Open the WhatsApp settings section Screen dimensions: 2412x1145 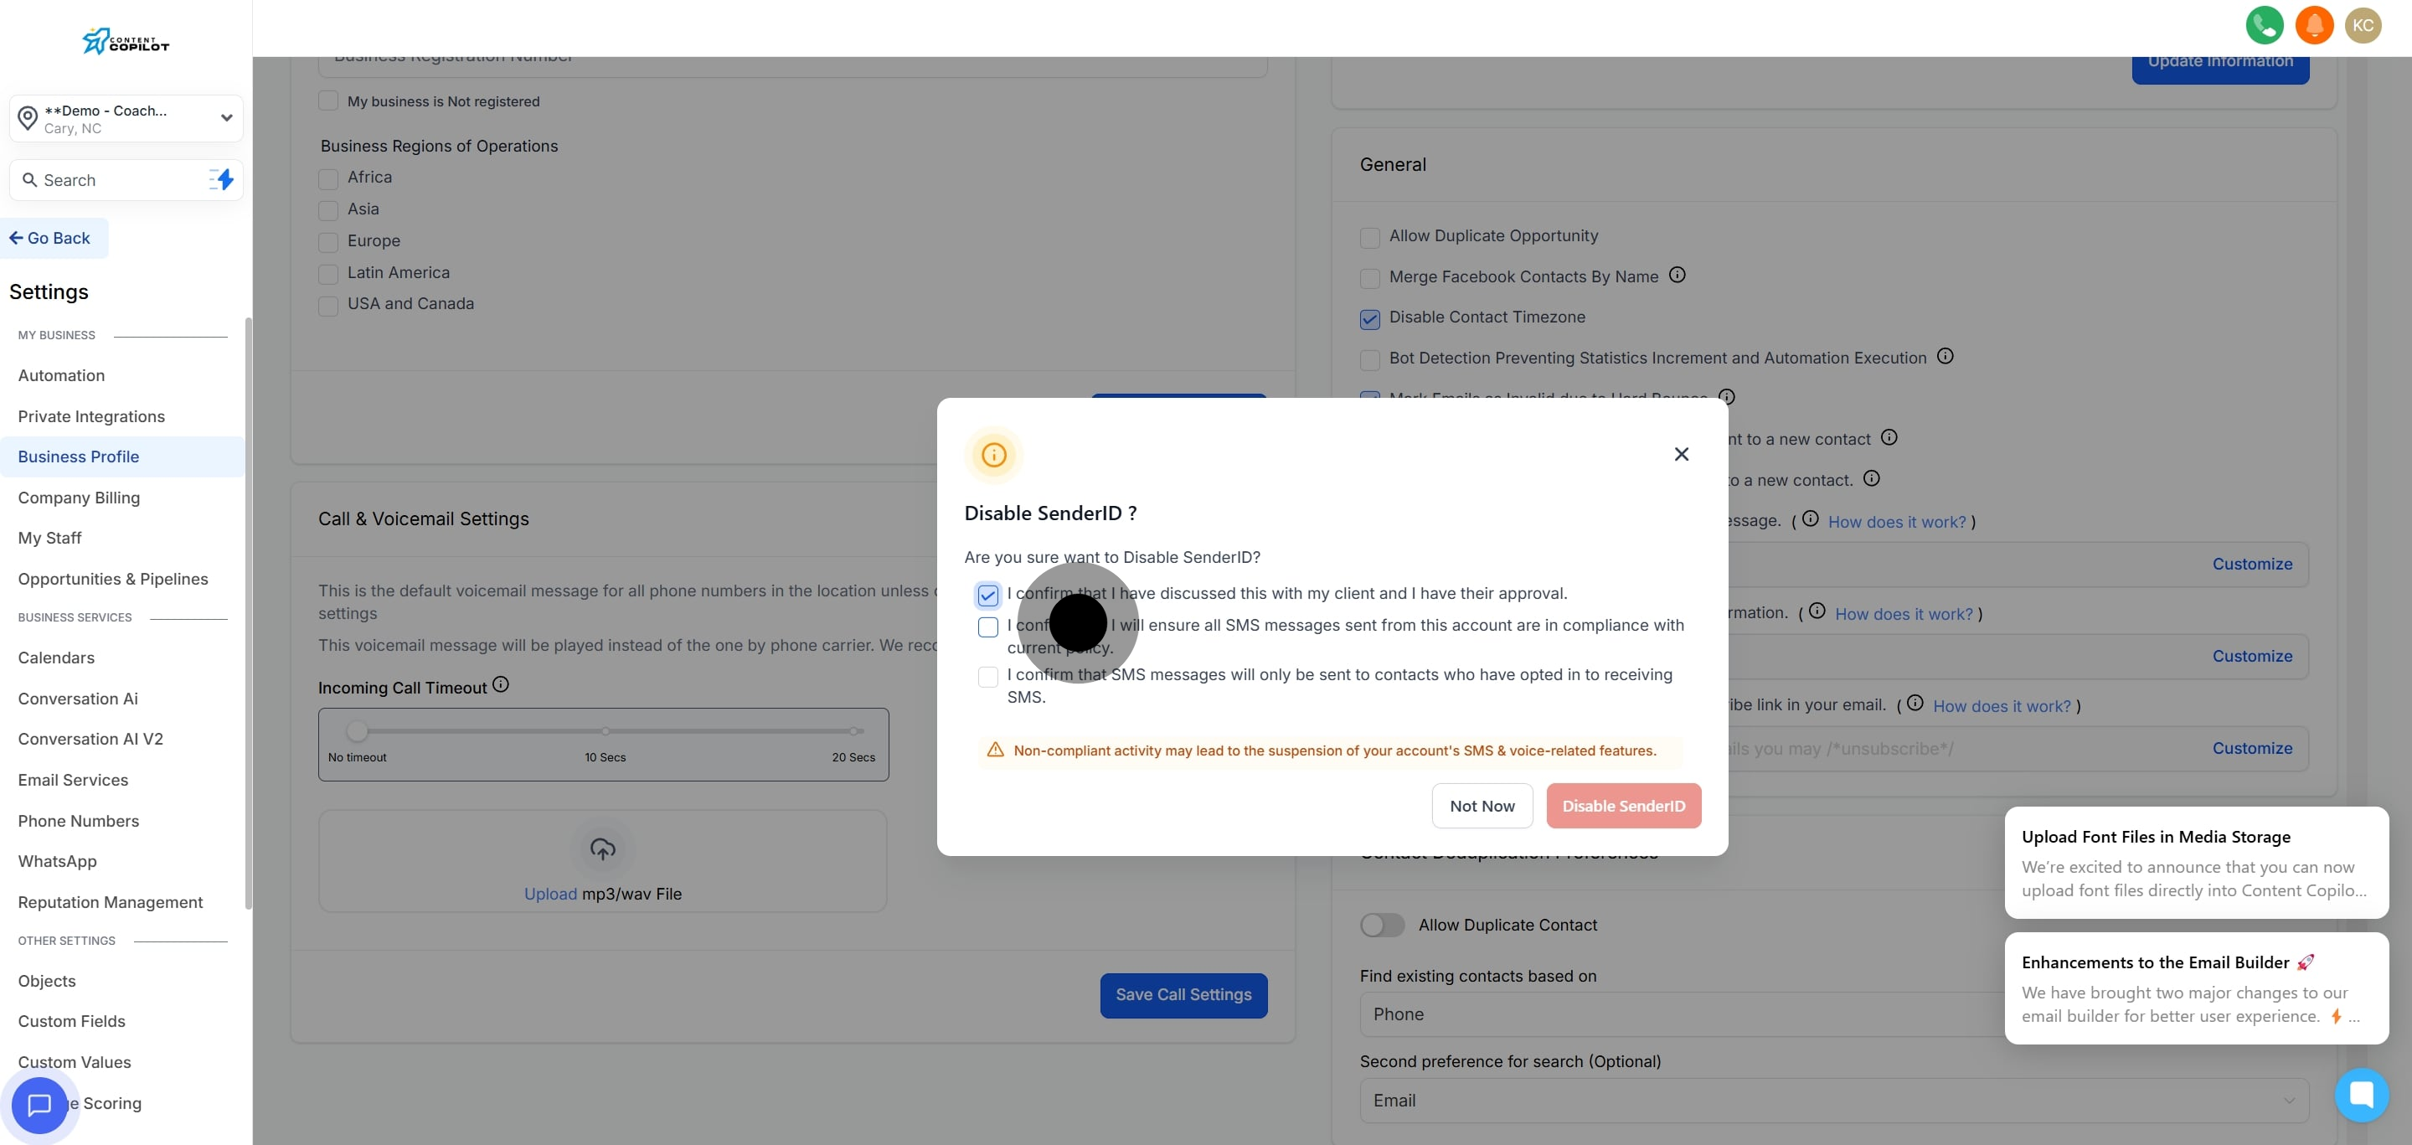pos(57,861)
